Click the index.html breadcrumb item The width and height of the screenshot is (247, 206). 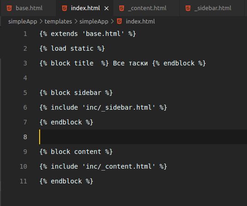click(140, 21)
